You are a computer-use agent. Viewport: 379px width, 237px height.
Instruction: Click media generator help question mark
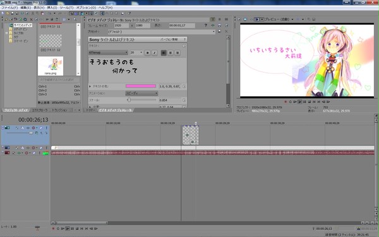point(206,25)
